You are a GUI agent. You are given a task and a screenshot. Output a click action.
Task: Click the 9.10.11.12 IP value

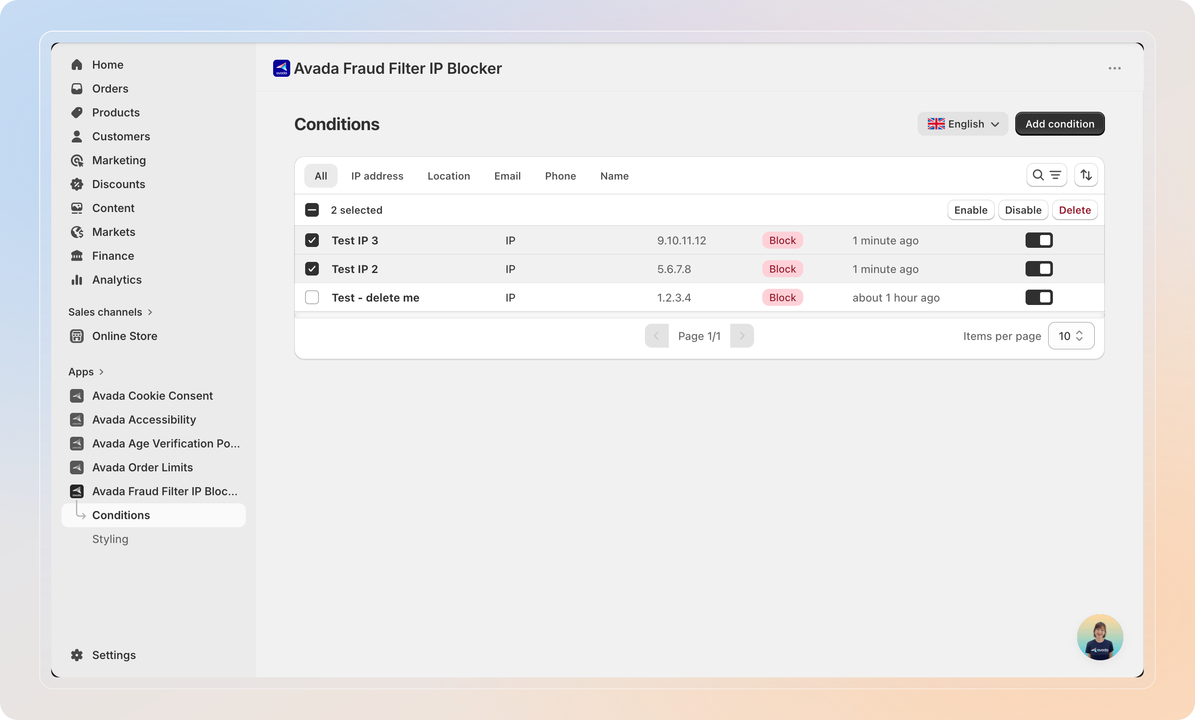click(682, 241)
